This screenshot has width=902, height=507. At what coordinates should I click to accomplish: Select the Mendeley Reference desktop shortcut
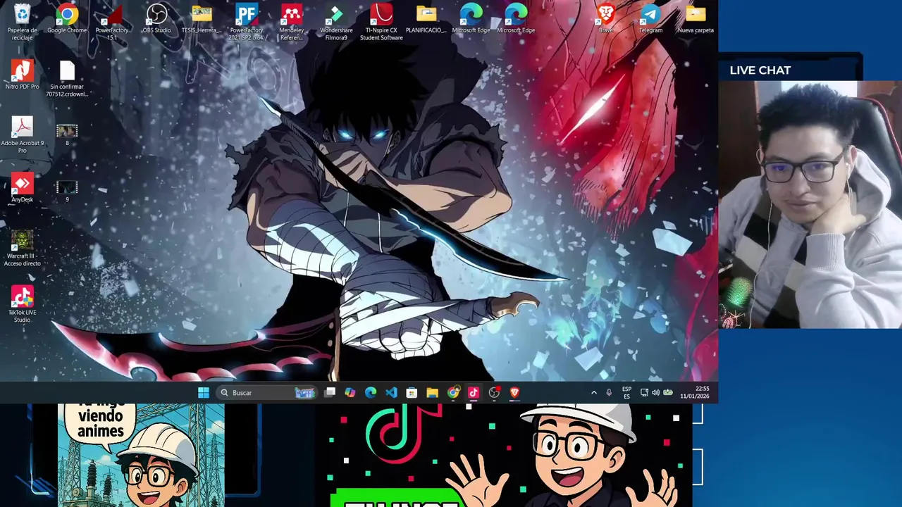pos(291,22)
